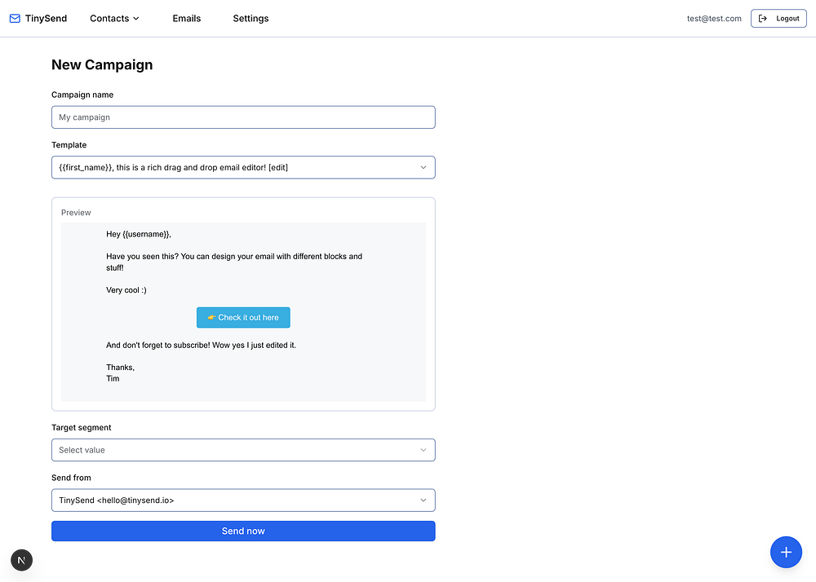This screenshot has height=582, width=816.
Task: Open the Emails menu item
Action: [x=186, y=19]
